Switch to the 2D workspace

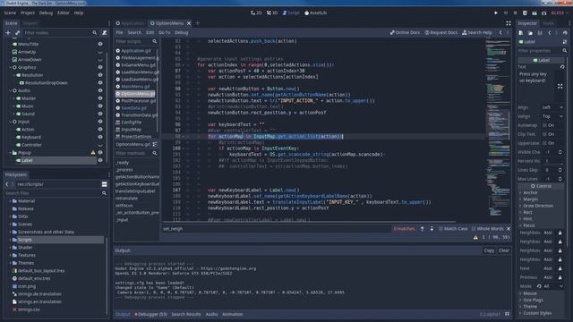click(256, 13)
